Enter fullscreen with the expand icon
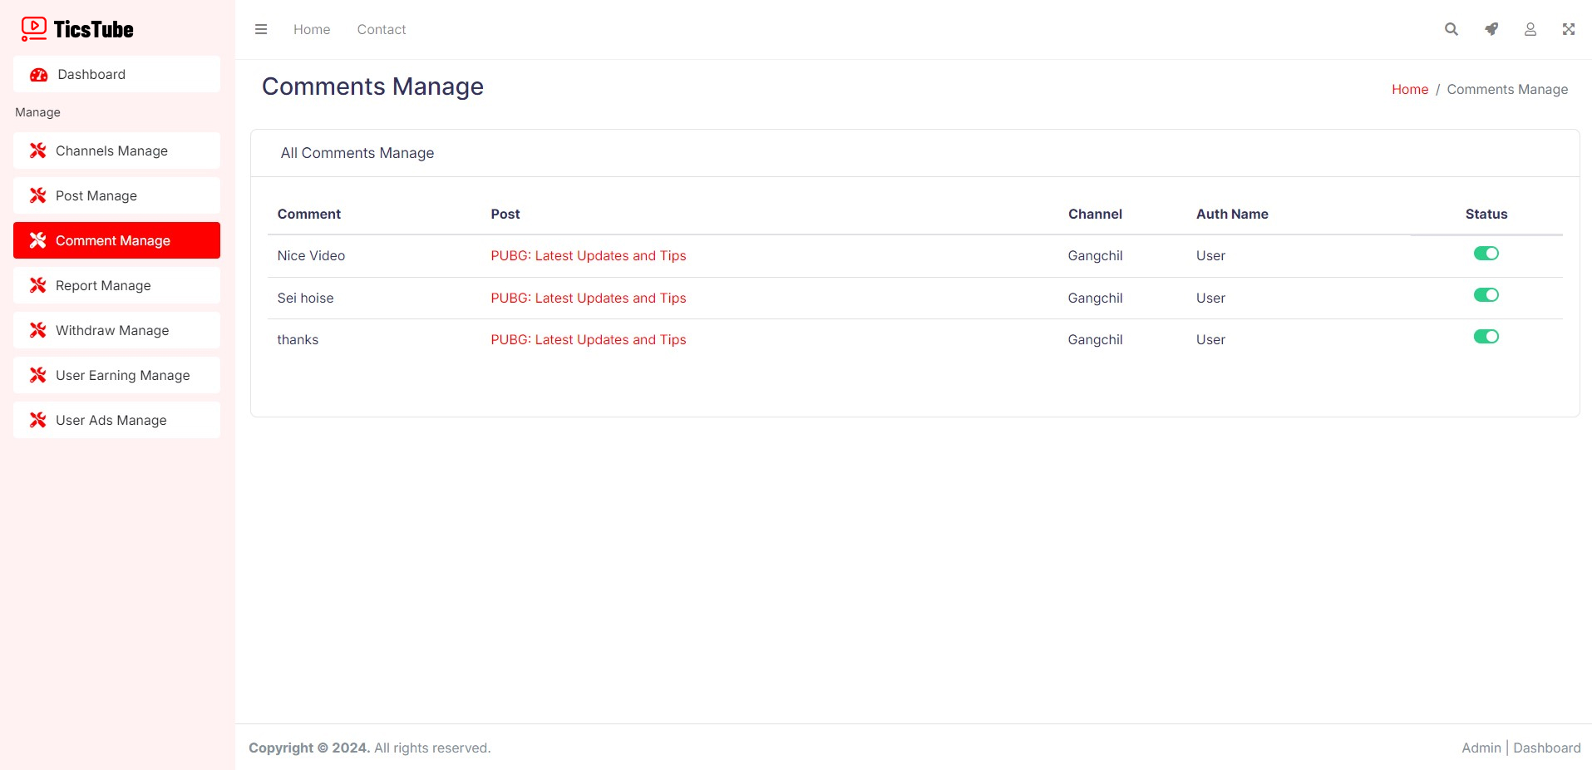The width and height of the screenshot is (1592, 770). pyautogui.click(x=1568, y=29)
